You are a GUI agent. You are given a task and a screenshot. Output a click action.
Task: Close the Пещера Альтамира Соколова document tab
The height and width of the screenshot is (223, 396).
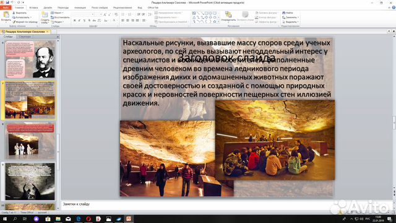pyautogui.click(x=47, y=32)
